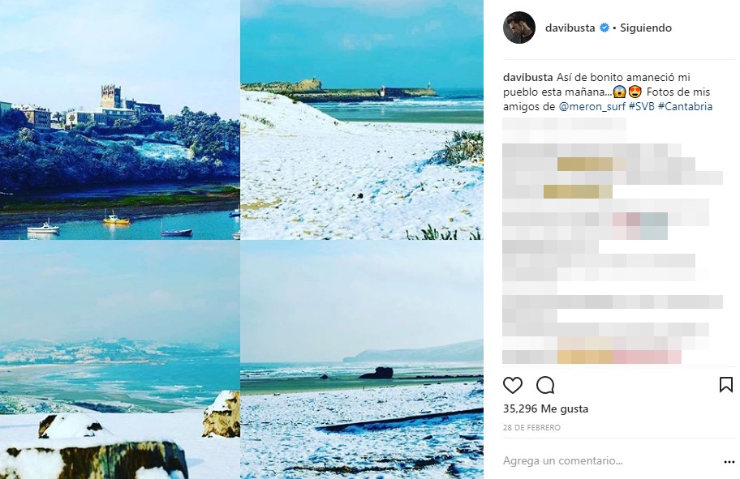Open the #SVB hashtag
740x479 pixels.
[641, 106]
